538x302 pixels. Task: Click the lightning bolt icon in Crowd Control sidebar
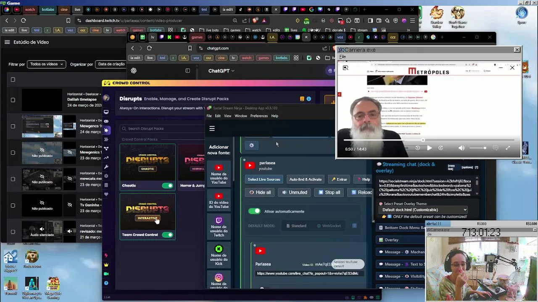coord(106,255)
